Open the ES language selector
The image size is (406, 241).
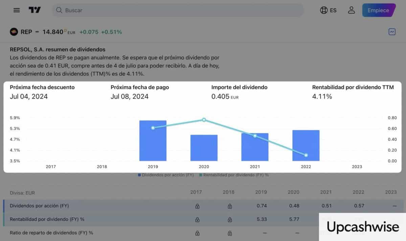pyautogui.click(x=328, y=10)
